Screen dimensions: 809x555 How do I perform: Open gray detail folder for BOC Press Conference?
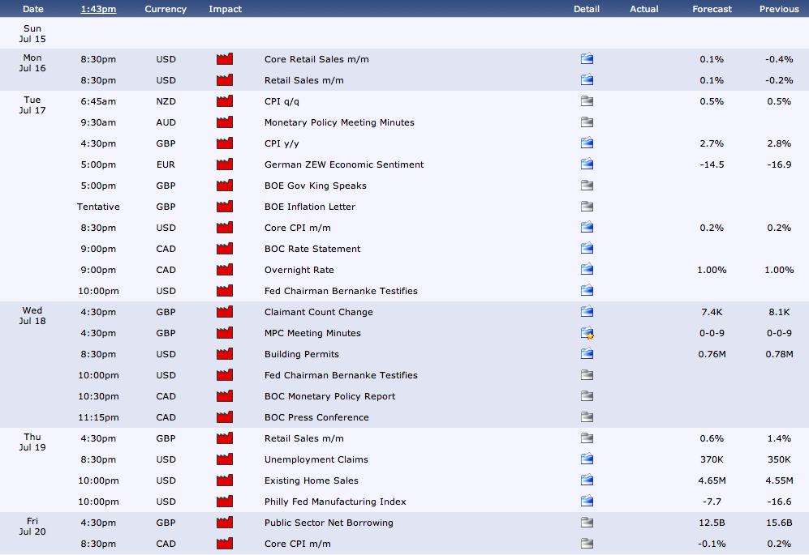[x=587, y=417]
